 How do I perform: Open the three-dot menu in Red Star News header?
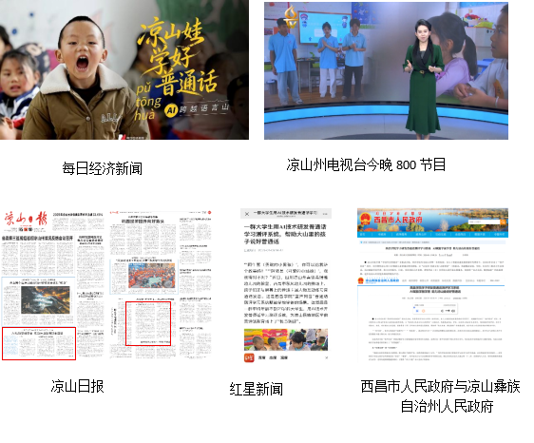point(325,214)
